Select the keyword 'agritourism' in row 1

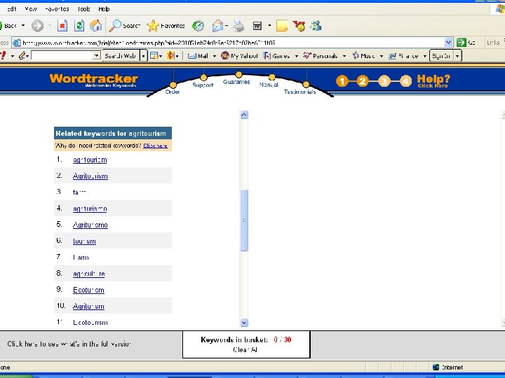click(90, 160)
